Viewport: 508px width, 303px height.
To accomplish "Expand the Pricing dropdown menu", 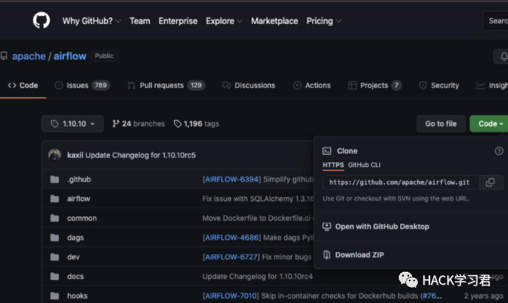I will tap(324, 21).
